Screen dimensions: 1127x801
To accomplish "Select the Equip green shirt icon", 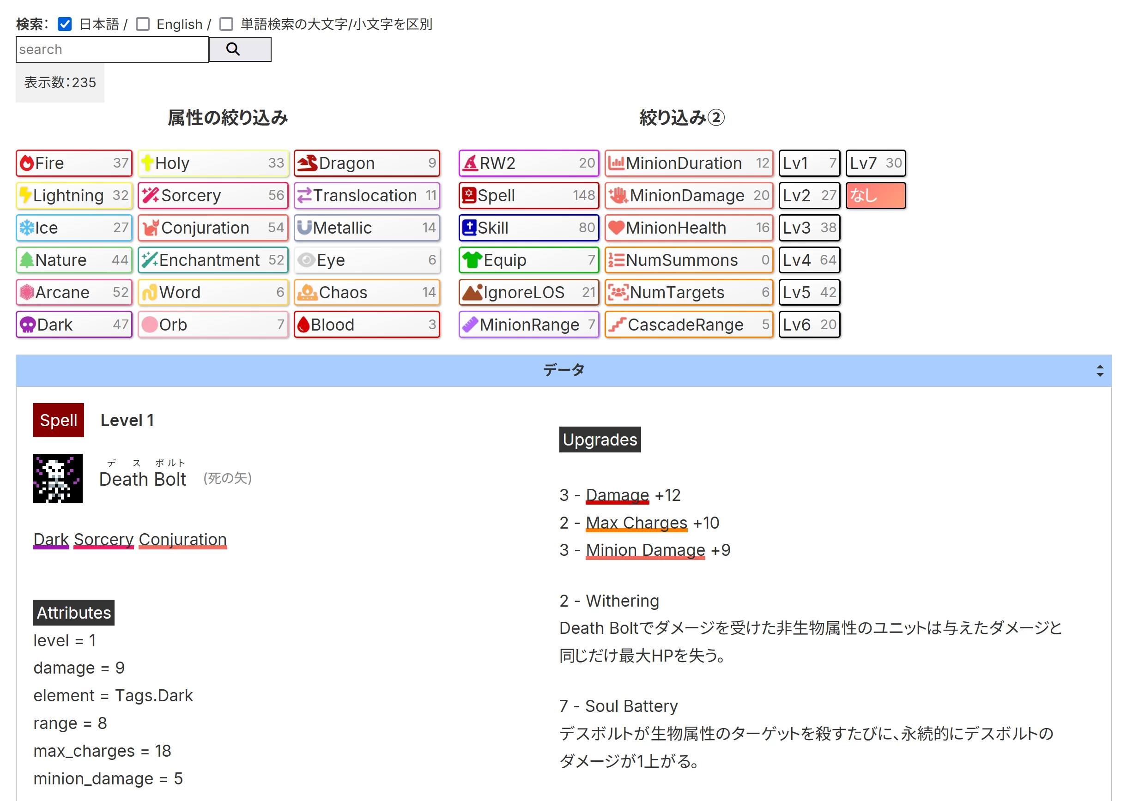I will click(472, 260).
